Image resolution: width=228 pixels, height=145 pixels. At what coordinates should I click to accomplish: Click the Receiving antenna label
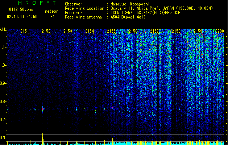(x=83, y=17)
